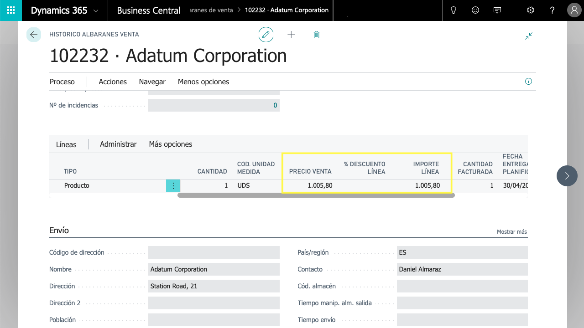
Task: Click the question mark help icon
Action: (552, 10)
